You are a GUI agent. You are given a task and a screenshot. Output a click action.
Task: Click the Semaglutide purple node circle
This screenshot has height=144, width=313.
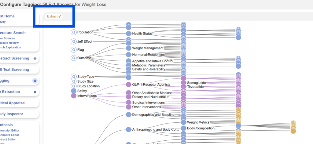coord(183,82)
